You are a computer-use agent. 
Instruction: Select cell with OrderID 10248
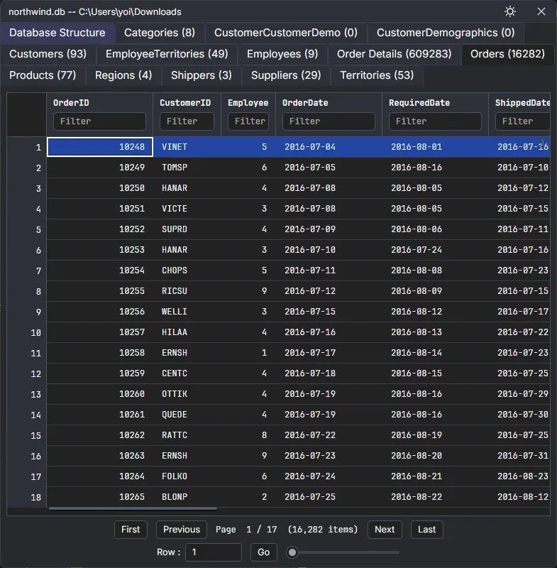coord(100,147)
